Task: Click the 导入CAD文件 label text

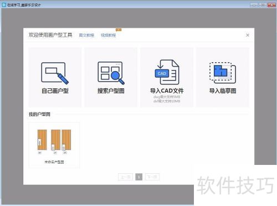Action: [167, 91]
